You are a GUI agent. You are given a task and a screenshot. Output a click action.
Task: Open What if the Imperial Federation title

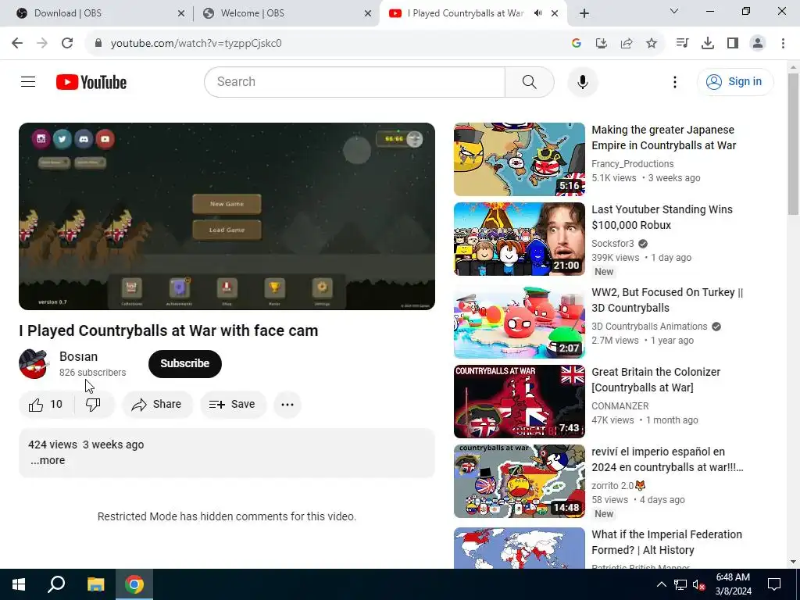tap(667, 542)
